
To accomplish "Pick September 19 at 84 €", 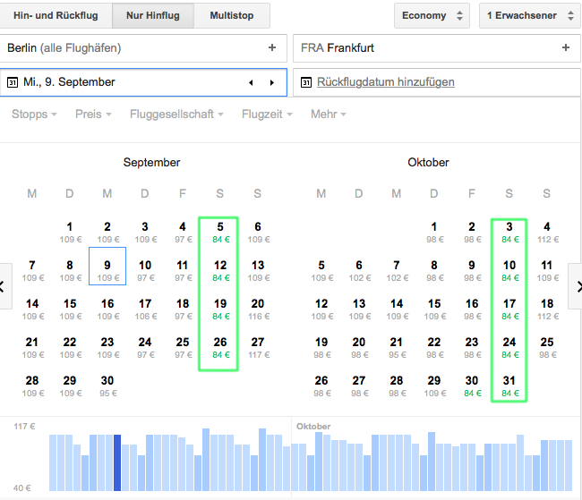I will [220, 309].
